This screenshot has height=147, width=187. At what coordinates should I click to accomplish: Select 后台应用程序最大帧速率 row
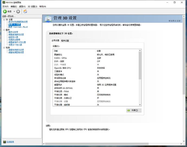click(96, 81)
